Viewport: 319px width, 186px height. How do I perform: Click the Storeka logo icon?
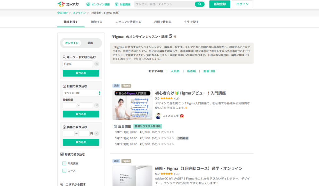(61, 4)
